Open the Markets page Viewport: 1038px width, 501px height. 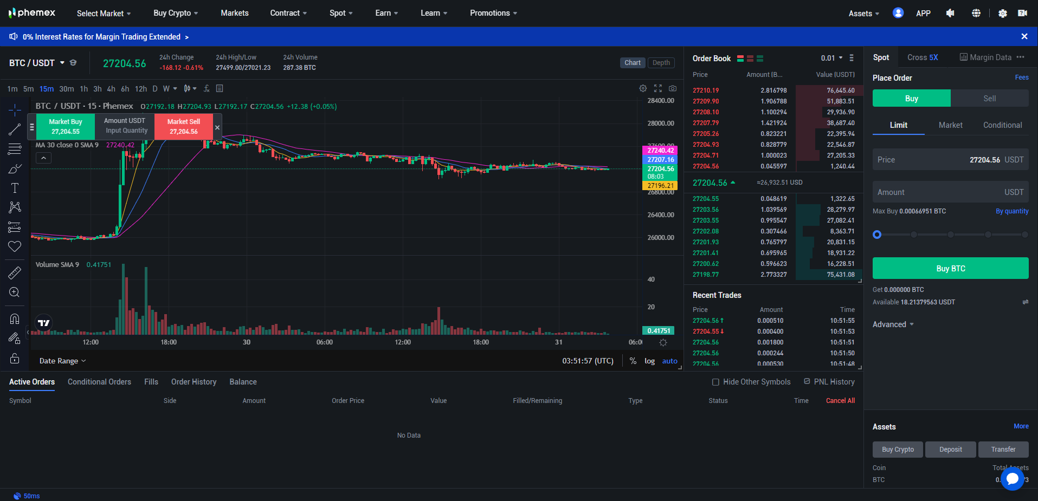click(x=235, y=13)
